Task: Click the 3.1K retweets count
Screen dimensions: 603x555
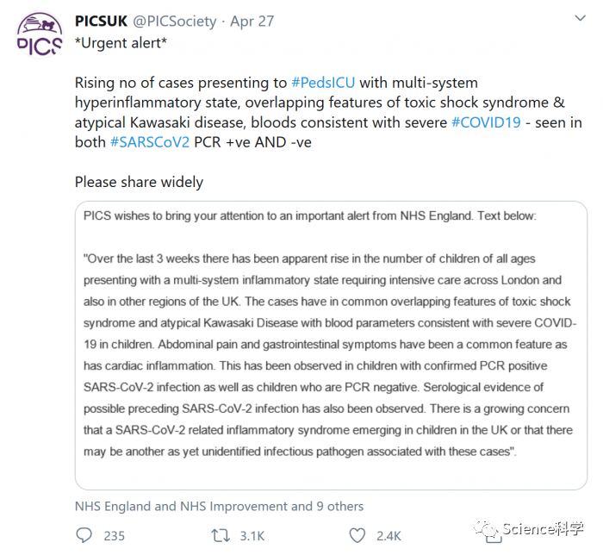Action: 252,536
